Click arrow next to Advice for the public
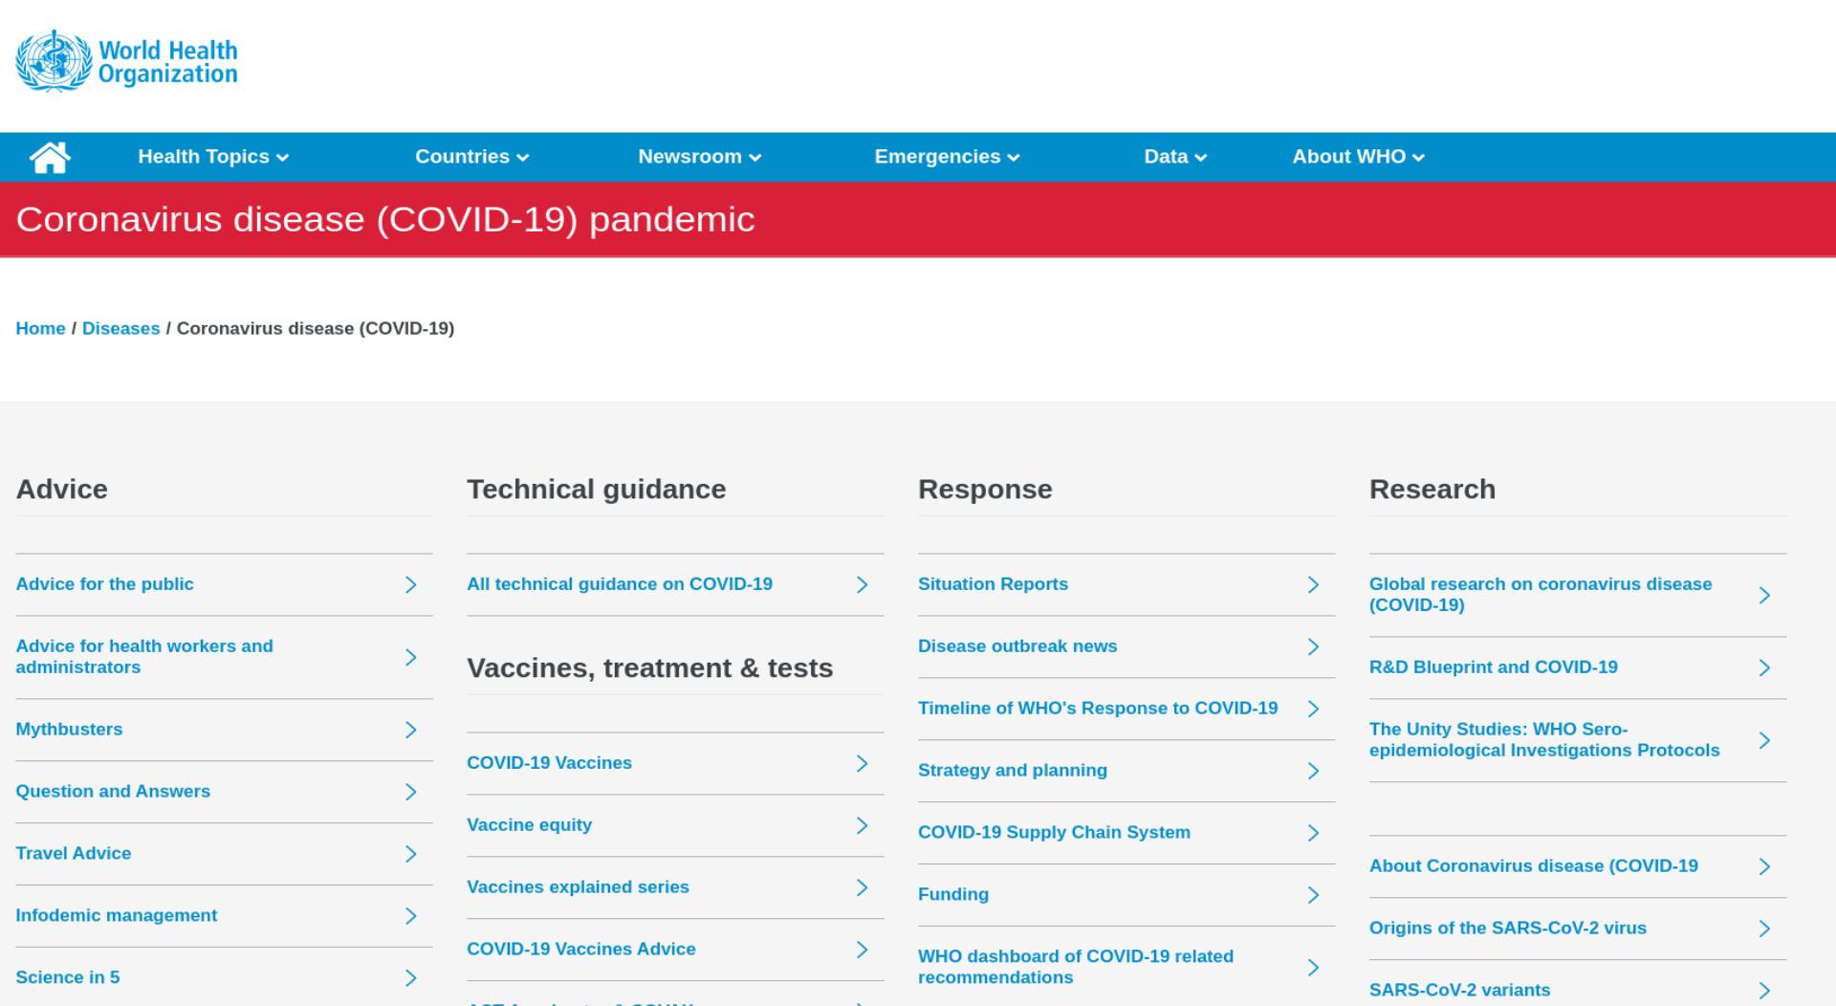 410,584
